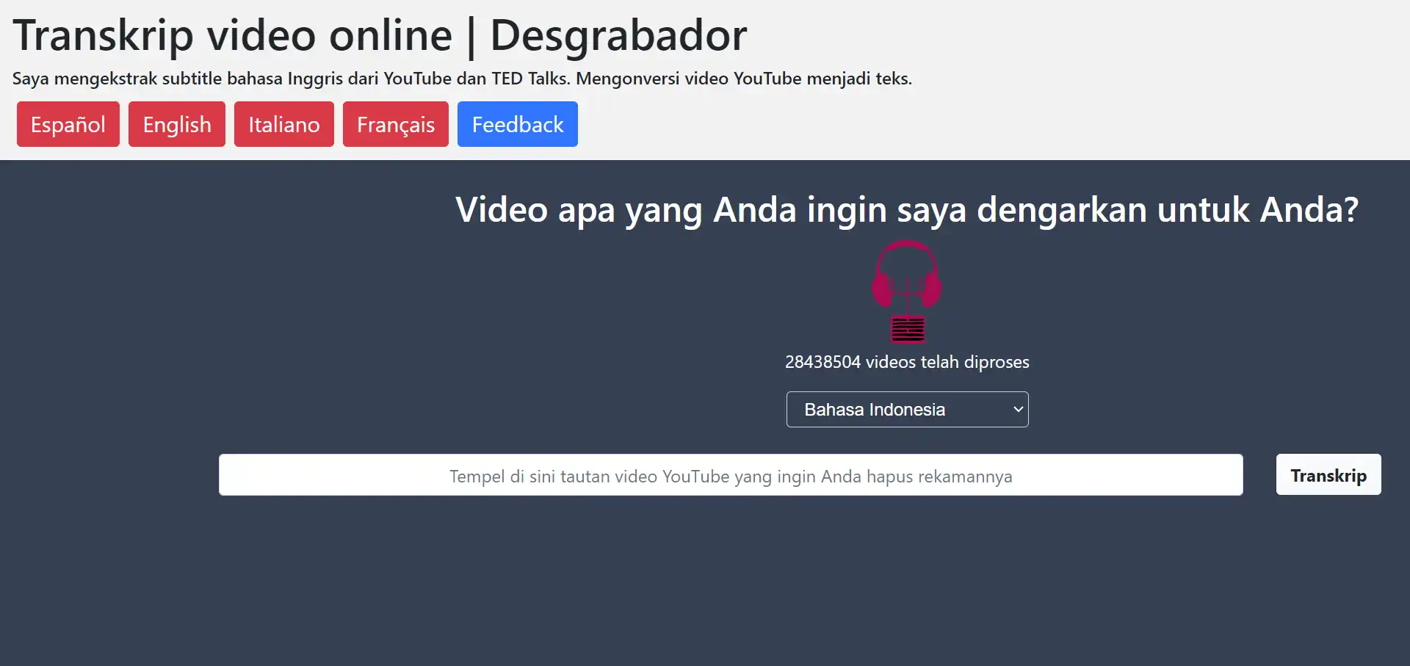This screenshot has width=1410, height=666.
Task: Click the 'Transkrip video online | Desgrabador' title
Action: [380, 35]
